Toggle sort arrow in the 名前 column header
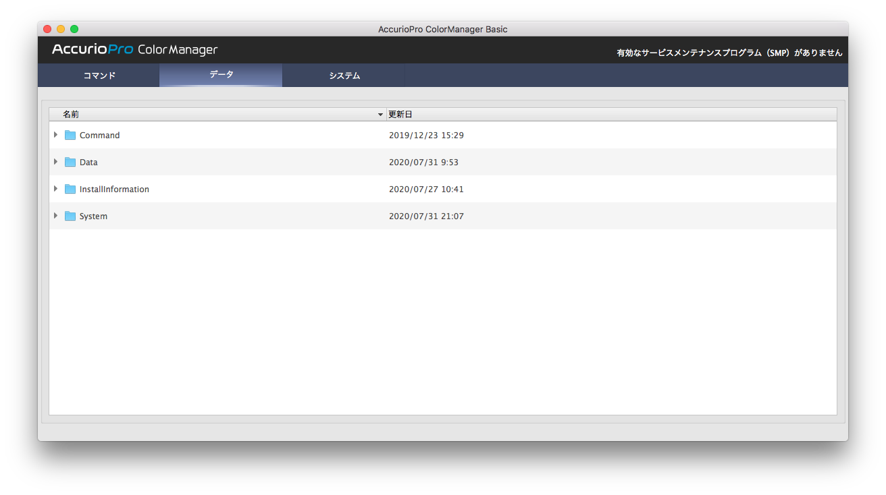Image resolution: width=886 pixels, height=495 pixels. click(x=380, y=115)
